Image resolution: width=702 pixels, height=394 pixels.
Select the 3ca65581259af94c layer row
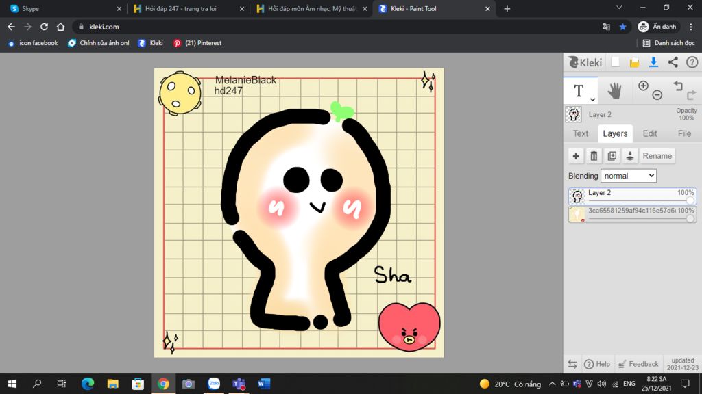[x=632, y=214]
